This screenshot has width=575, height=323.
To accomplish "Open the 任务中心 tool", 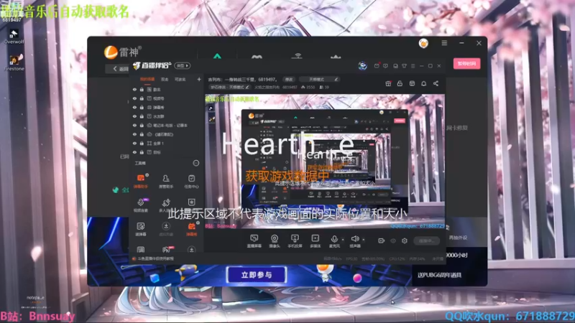I will pos(191,181).
